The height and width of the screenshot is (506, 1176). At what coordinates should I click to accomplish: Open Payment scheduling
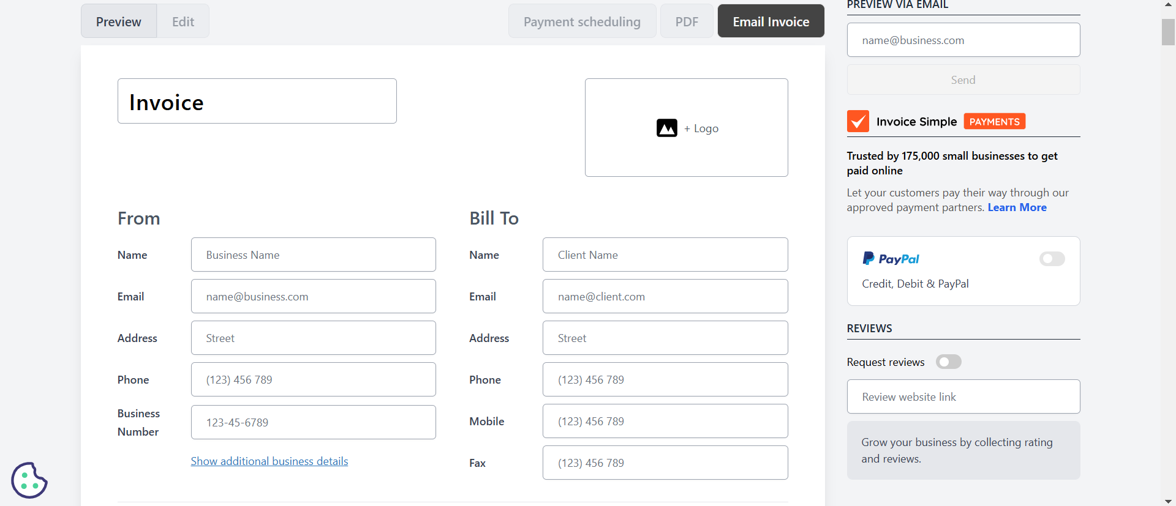582,21
